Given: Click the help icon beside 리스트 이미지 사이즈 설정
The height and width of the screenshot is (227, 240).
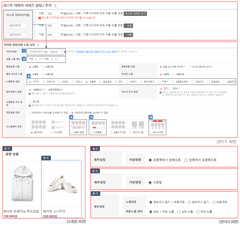Looking at the screenshot, I should tap(55, 6).
